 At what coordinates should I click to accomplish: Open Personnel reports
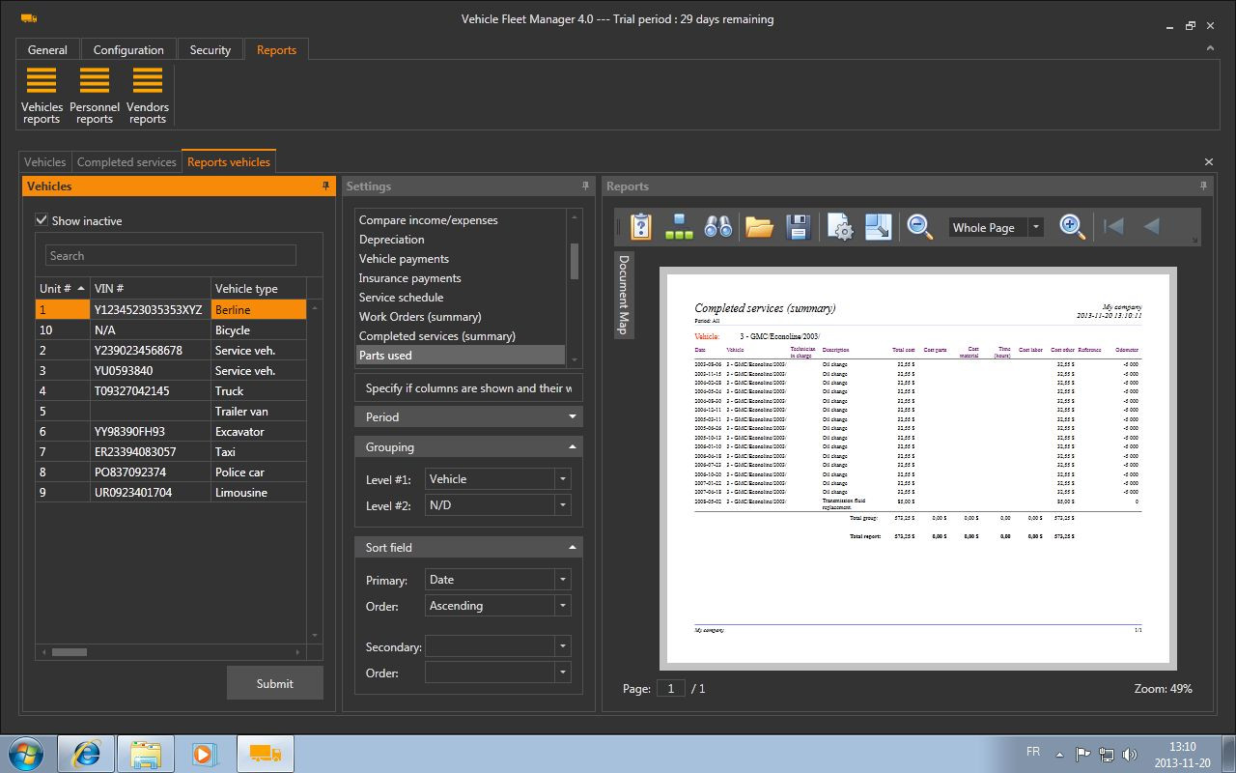pos(95,96)
